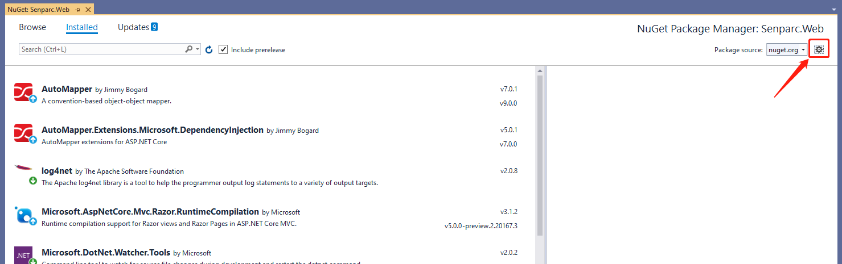842x264 pixels.
Task: Close the NuGet: Senparc.Web document tab
Action: (88, 10)
